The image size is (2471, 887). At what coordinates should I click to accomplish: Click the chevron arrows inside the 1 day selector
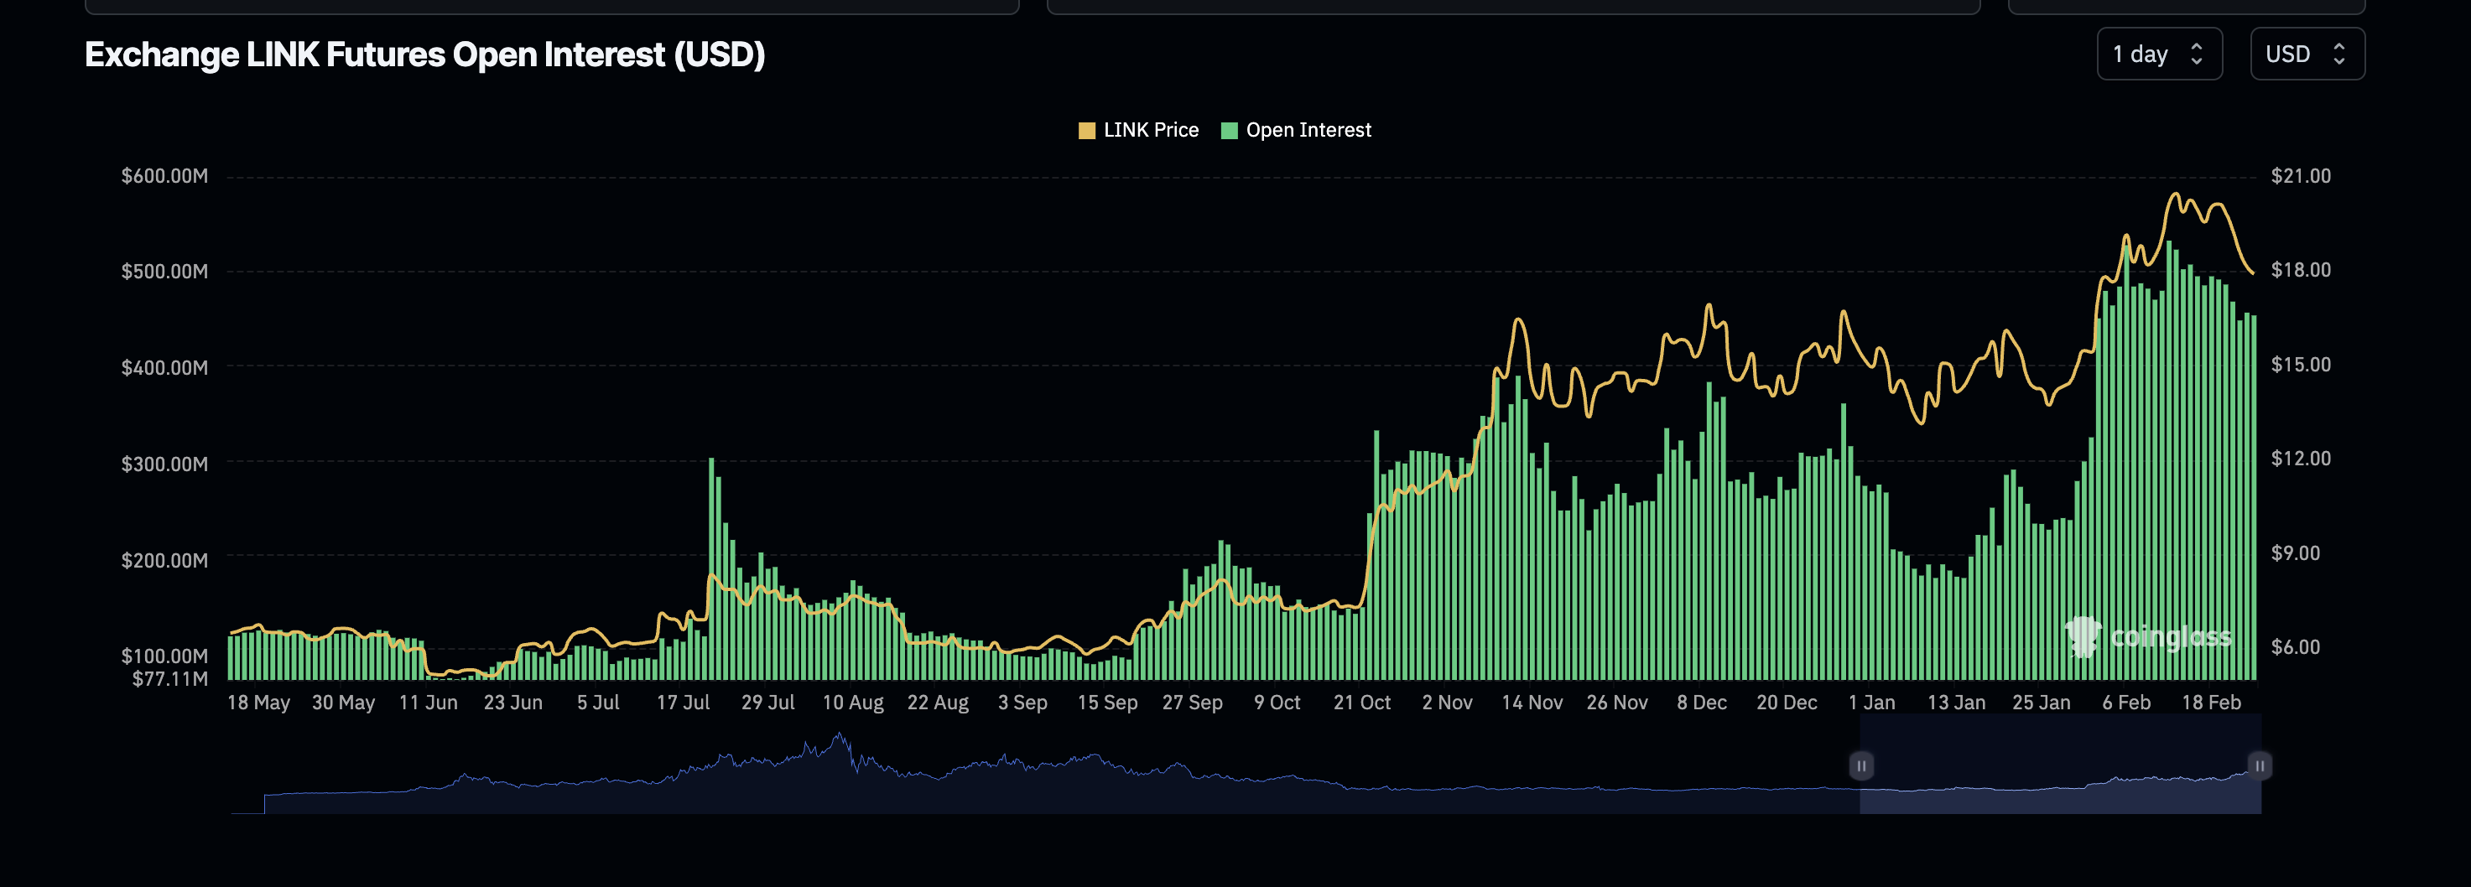[2198, 54]
